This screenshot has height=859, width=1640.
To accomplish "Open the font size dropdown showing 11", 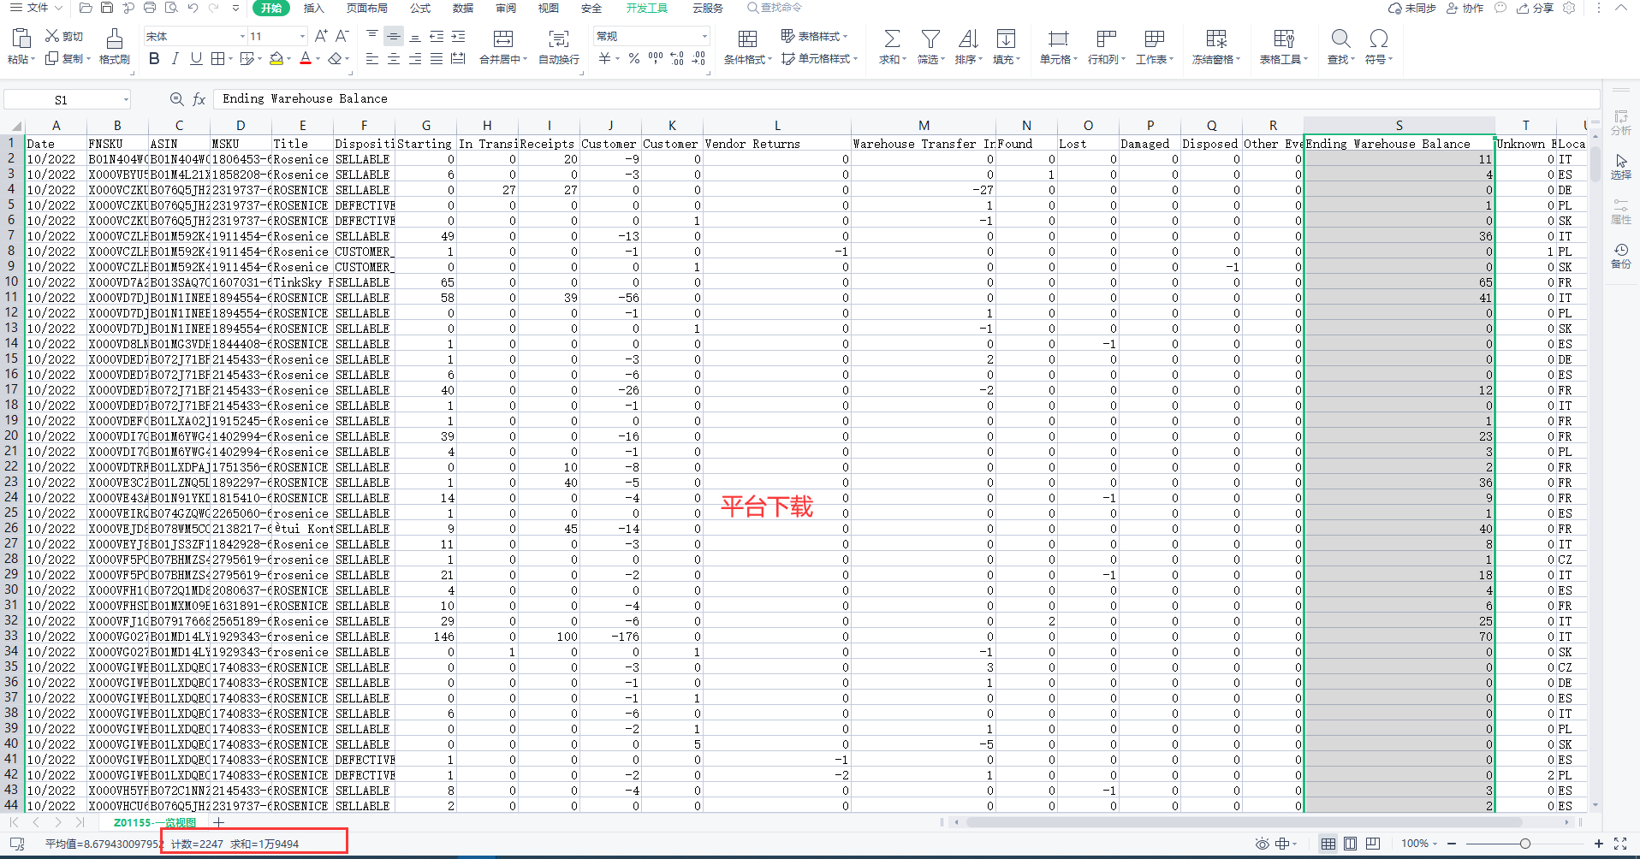I will (302, 36).
